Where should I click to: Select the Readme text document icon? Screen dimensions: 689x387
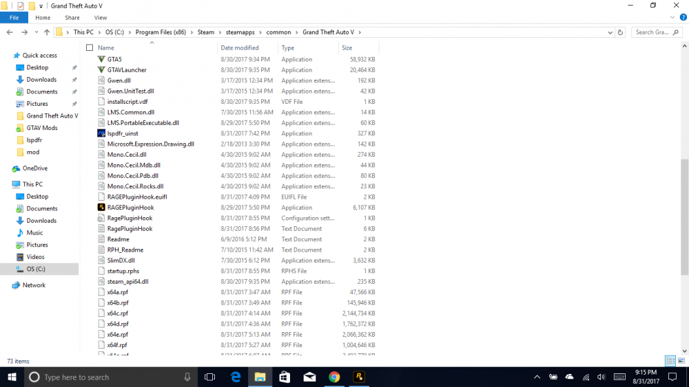pyautogui.click(x=101, y=239)
